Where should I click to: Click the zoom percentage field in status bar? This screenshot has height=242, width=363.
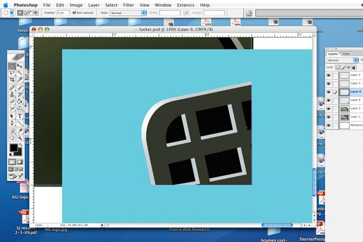pos(39,225)
